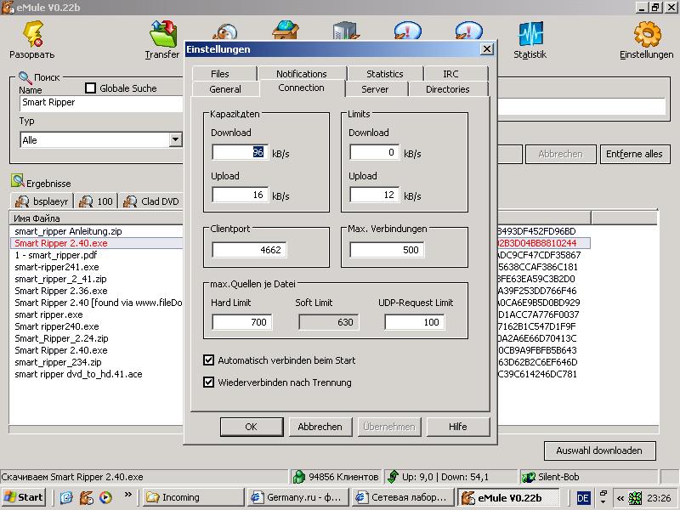The image size is (680, 510).
Task: Open the Transfer toolbar icon
Action: click(x=163, y=33)
